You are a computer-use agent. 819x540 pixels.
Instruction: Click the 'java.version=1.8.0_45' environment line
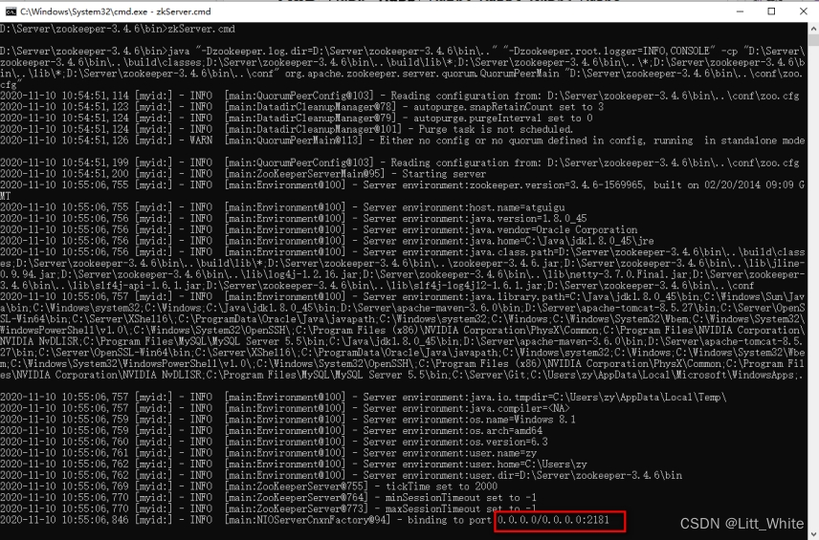[x=294, y=219]
